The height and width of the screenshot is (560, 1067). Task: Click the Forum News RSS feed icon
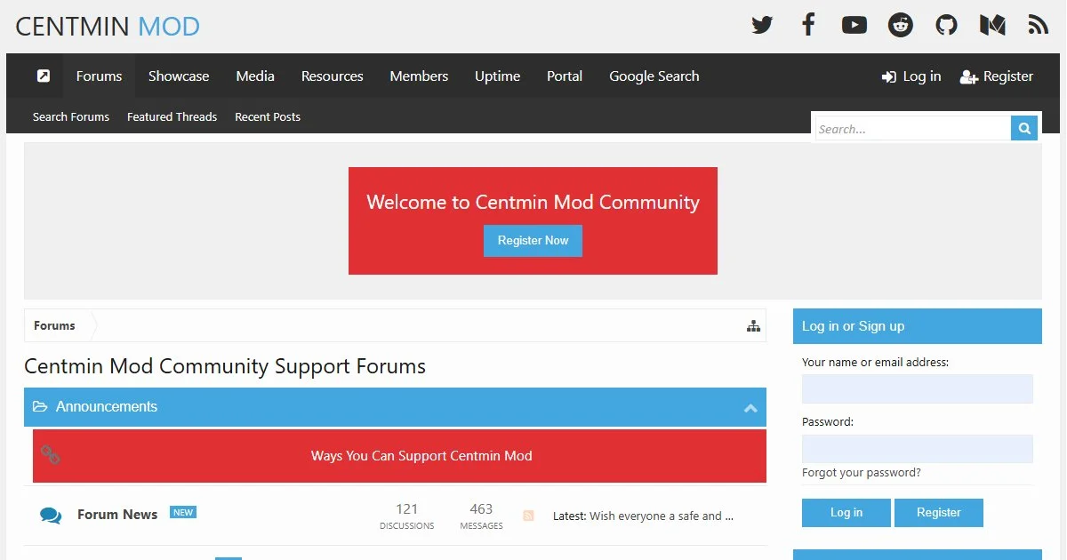(x=528, y=516)
